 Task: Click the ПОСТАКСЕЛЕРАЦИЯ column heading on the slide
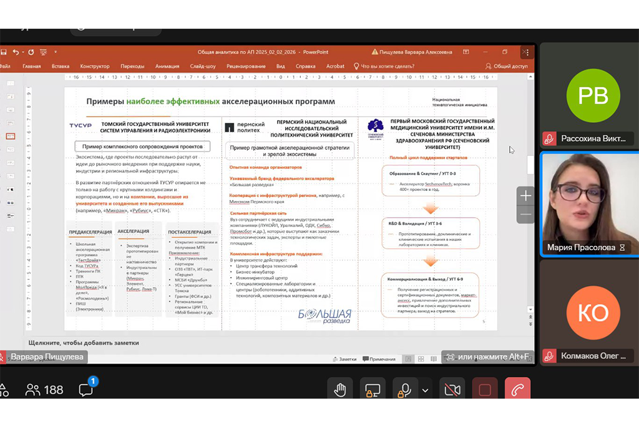coord(190,232)
